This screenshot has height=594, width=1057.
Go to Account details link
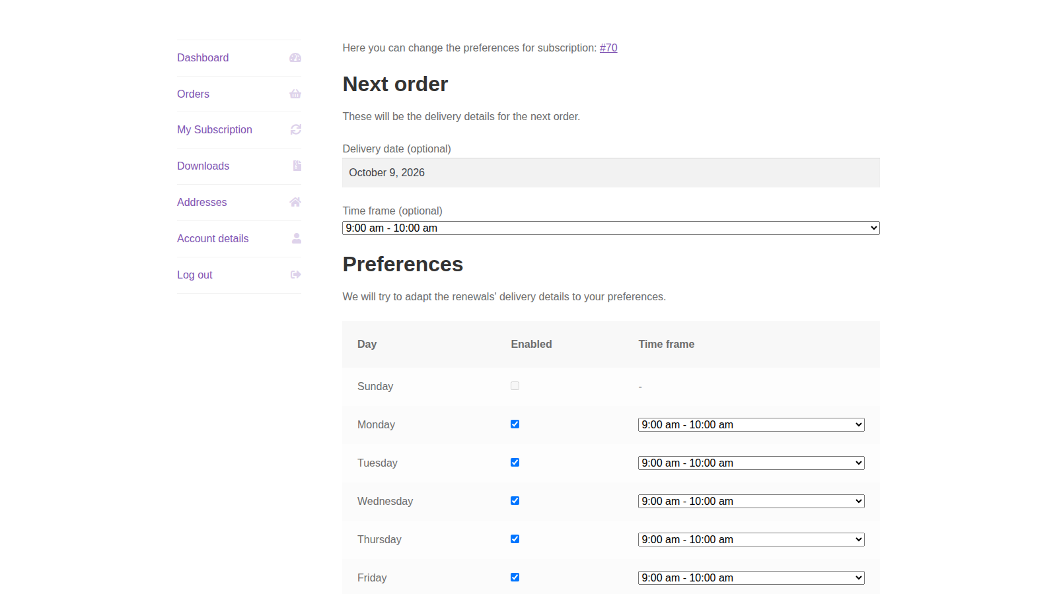213,239
